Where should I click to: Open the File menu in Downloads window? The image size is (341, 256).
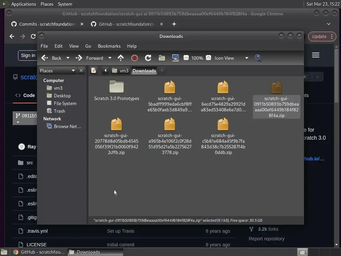click(44, 46)
